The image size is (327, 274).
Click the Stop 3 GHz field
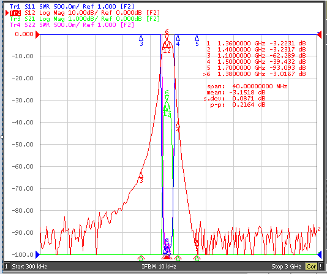pos(286,267)
